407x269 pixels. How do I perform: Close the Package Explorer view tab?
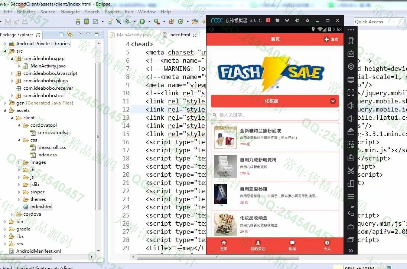click(x=38, y=35)
